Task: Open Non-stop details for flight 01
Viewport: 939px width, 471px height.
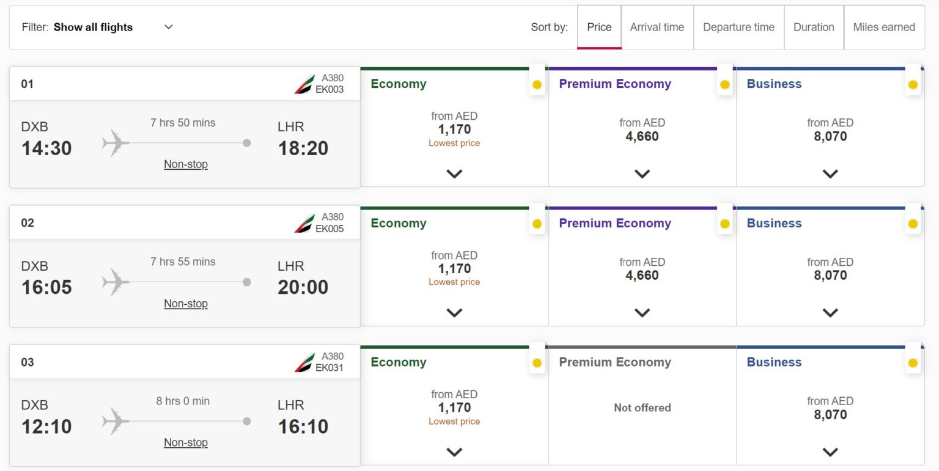Action: (x=185, y=164)
